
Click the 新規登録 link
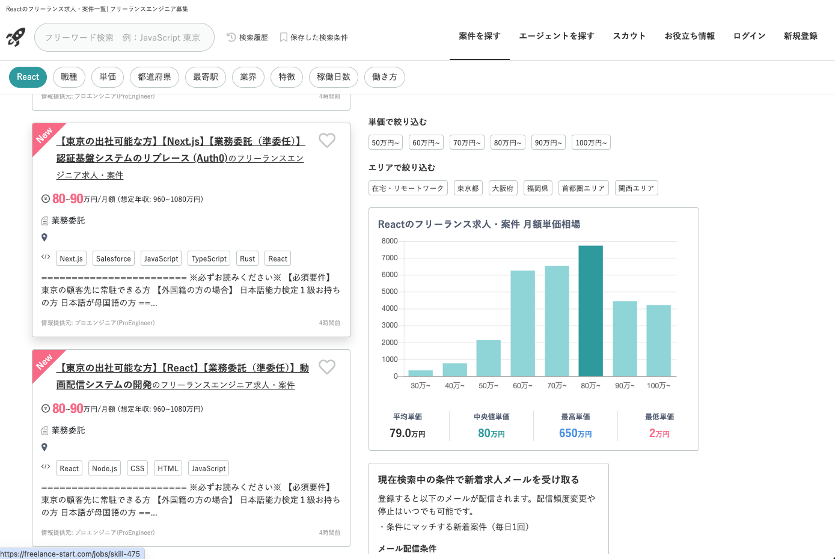(x=800, y=36)
